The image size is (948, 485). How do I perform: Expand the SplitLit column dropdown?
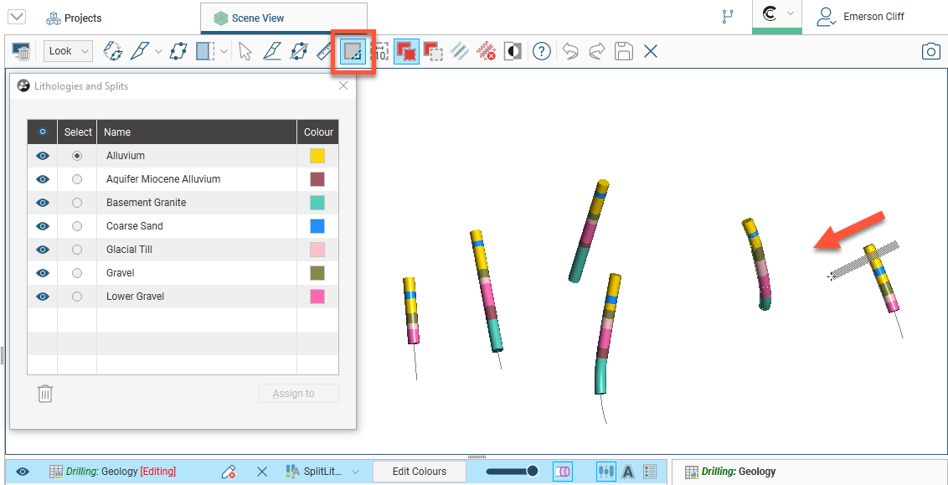click(x=355, y=472)
